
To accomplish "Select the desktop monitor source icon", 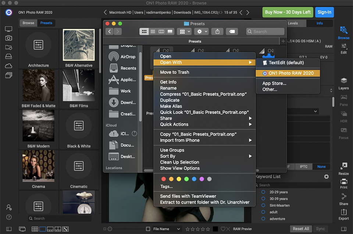I will (8, 29).
